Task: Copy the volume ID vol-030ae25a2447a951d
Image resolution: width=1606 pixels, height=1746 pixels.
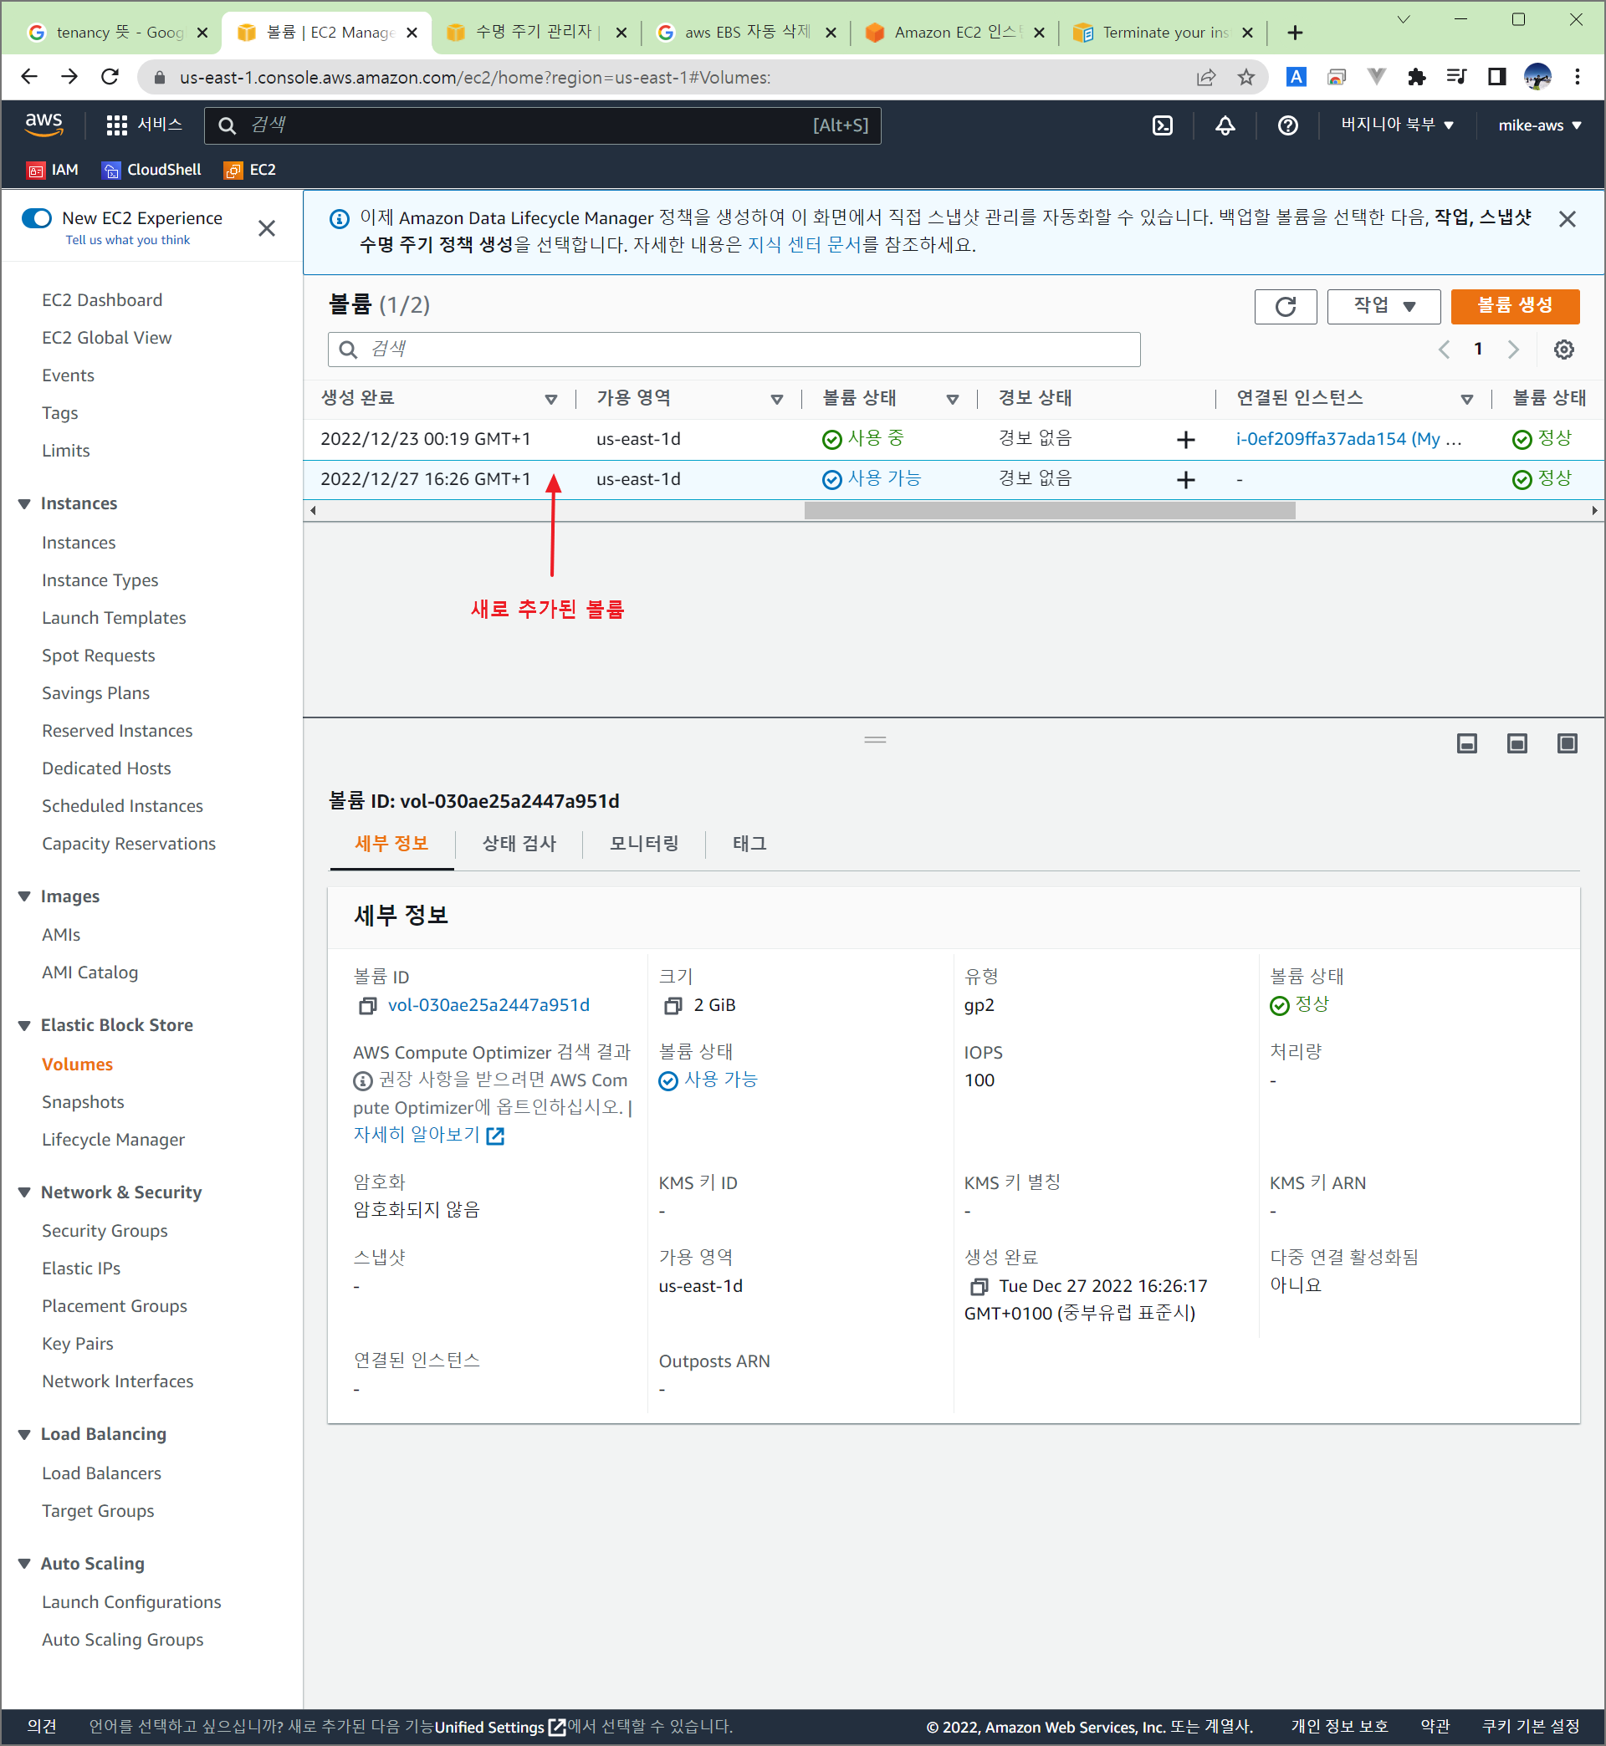Action: tap(367, 1006)
